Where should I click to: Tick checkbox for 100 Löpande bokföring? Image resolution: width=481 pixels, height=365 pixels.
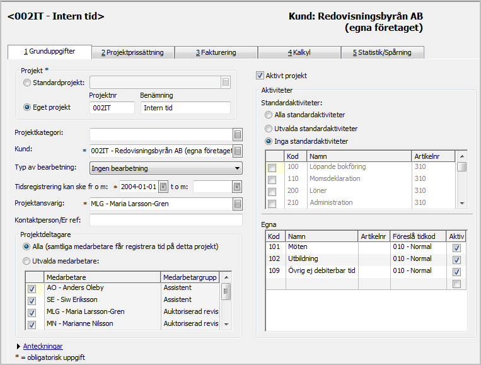[272, 168]
